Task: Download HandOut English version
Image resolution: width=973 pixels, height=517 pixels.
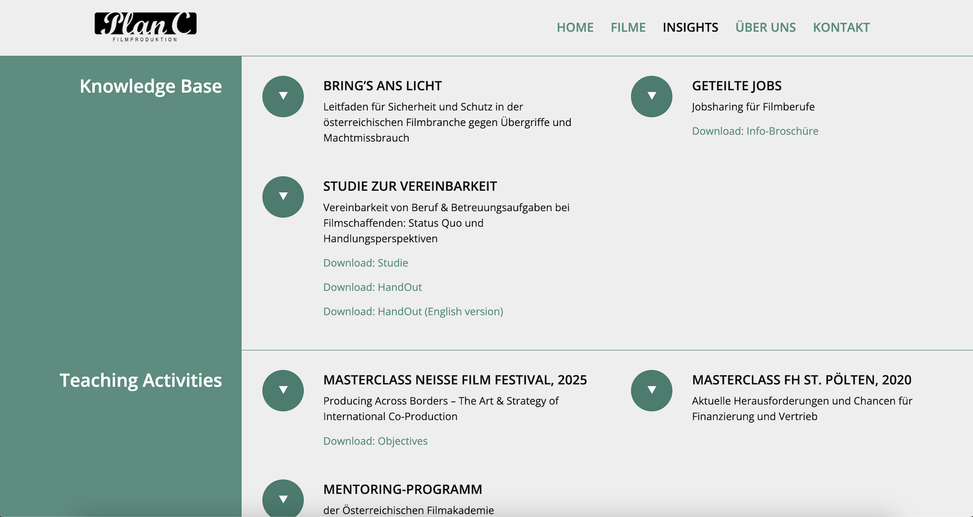Action: 413,311
